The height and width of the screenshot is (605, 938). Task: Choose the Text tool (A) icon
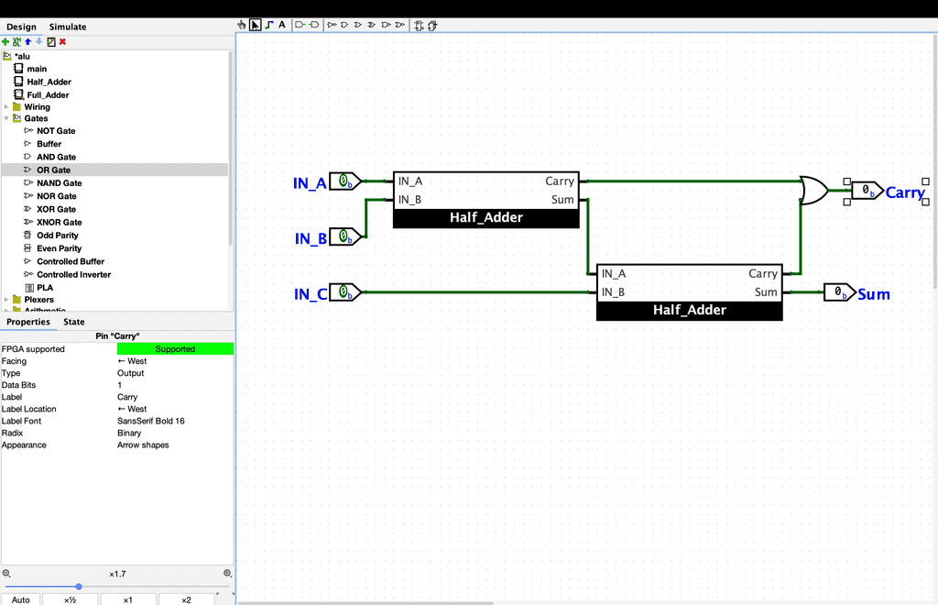tap(282, 25)
